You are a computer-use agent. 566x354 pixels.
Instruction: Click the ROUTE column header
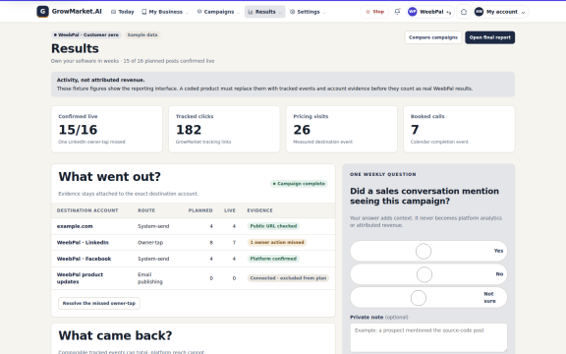pyautogui.click(x=146, y=210)
